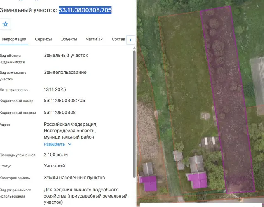The image size is (264, 207).
Task: Click permitted use text Для ведения личного подсобного
Action: [x=81, y=190]
